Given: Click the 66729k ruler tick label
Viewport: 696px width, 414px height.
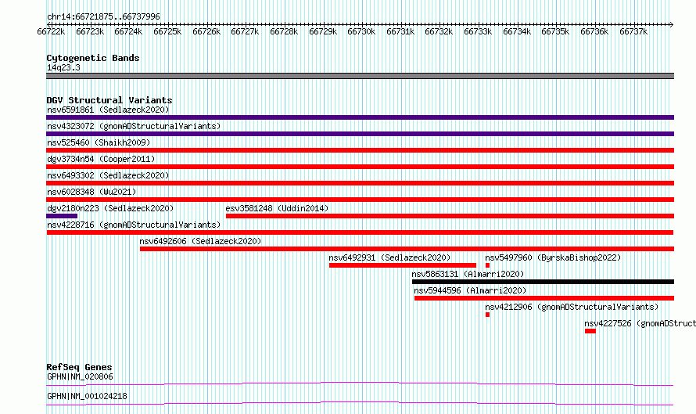Looking at the screenshot, I should (x=323, y=31).
